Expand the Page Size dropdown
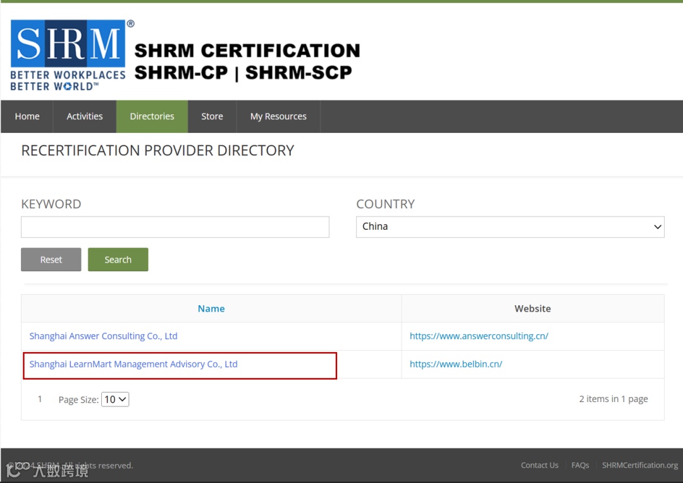Image resolution: width=683 pixels, height=483 pixels. (x=115, y=399)
